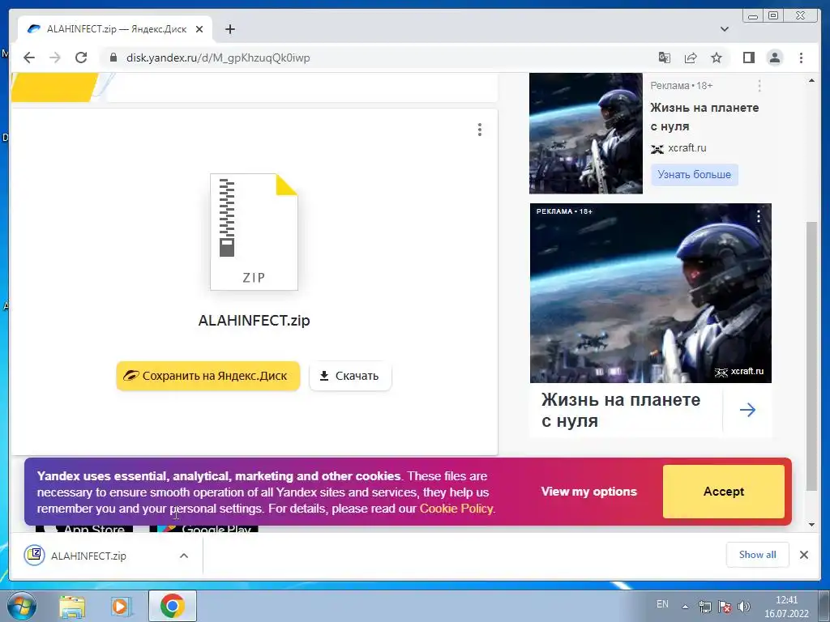Open the xcraft.ru link in top ad
The height and width of the screenshot is (622, 830).
(x=687, y=148)
